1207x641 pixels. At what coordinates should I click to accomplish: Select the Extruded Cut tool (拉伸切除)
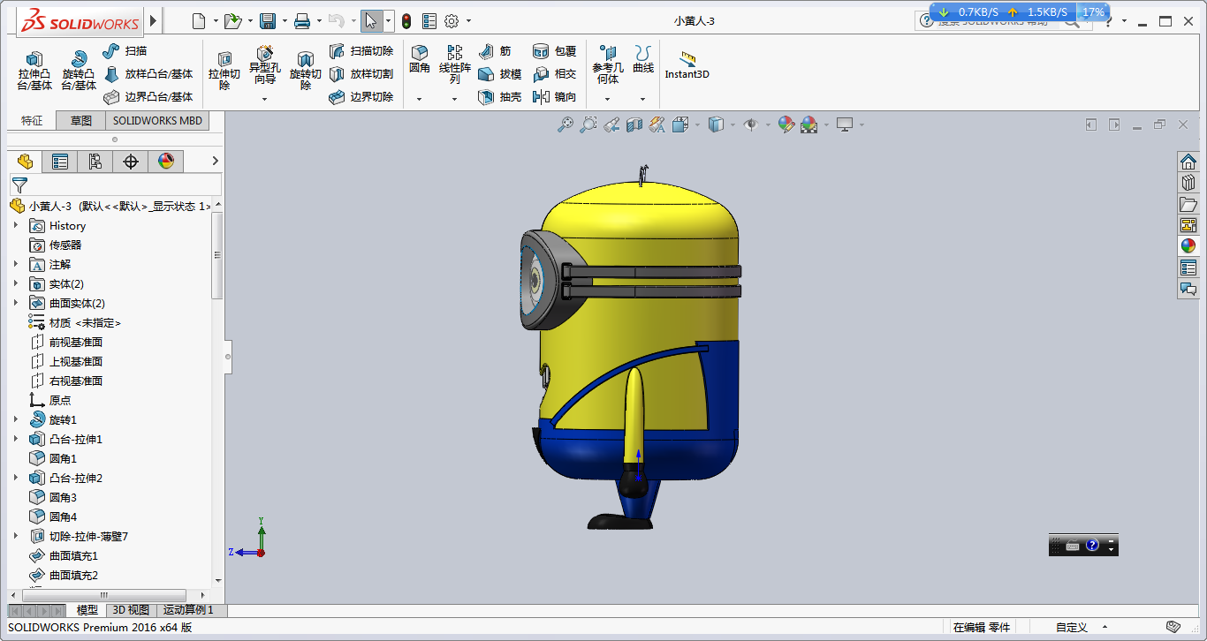224,71
